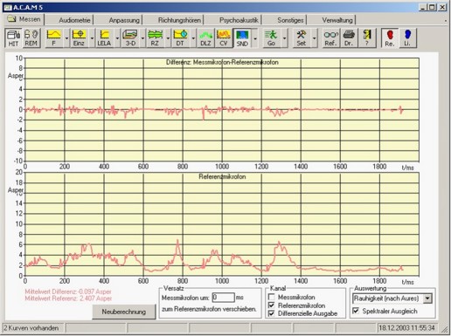This screenshot has height=336, width=451.
Task: Enable the Messmikrofon channel checkbox
Action: click(x=272, y=297)
